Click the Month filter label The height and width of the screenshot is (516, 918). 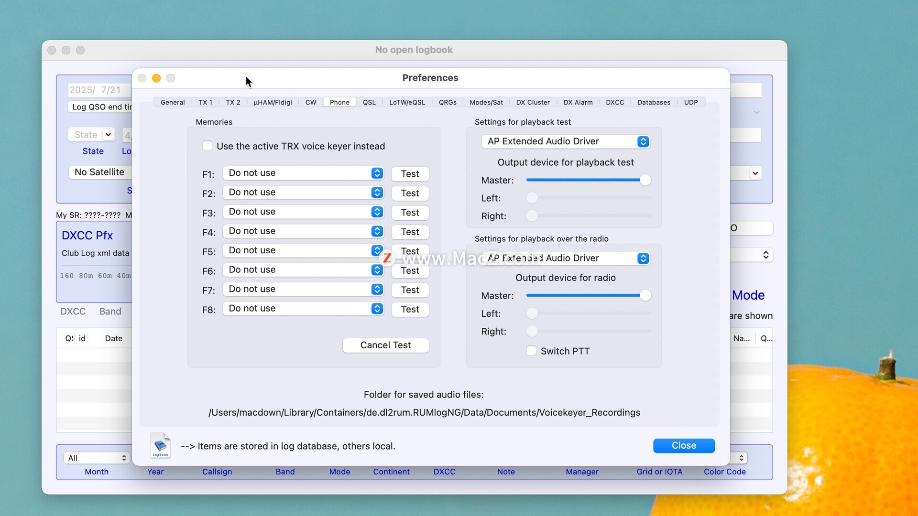pyautogui.click(x=97, y=472)
